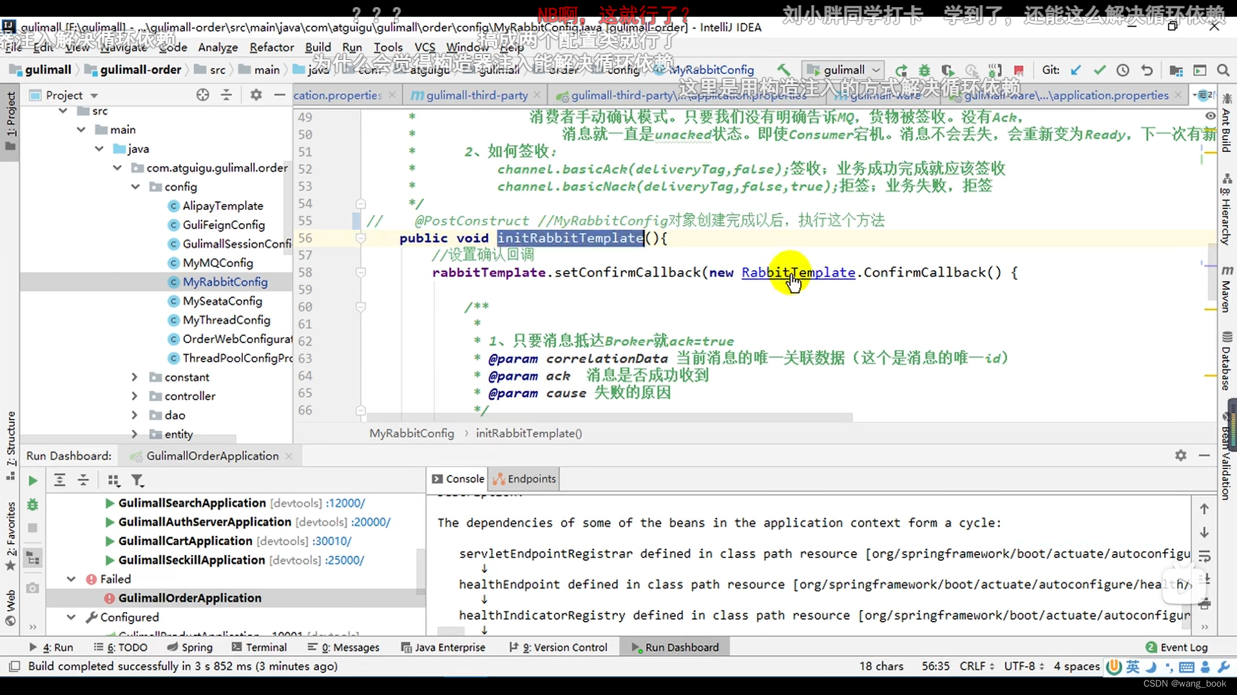The height and width of the screenshot is (695, 1237).
Task: Select MyRabbitConfig in project tree
Action: [x=224, y=282]
